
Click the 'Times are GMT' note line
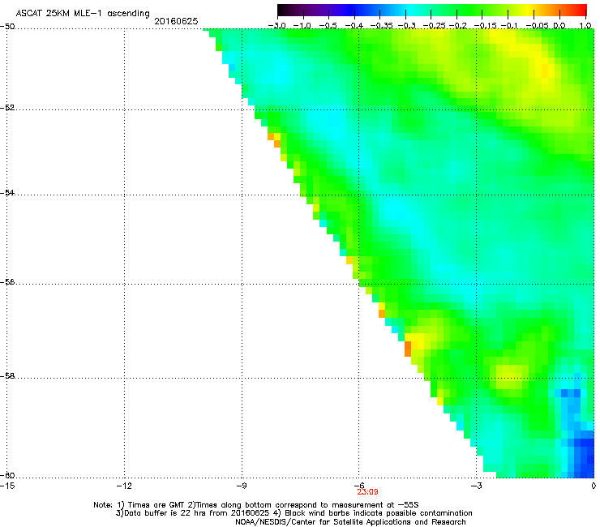pos(256,505)
